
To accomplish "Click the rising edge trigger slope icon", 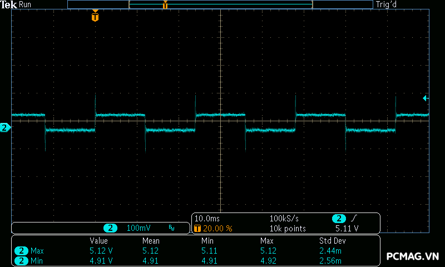I will 354,219.
